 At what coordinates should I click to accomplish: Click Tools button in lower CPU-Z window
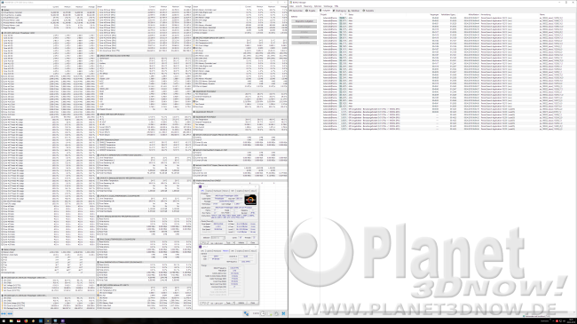point(229,303)
